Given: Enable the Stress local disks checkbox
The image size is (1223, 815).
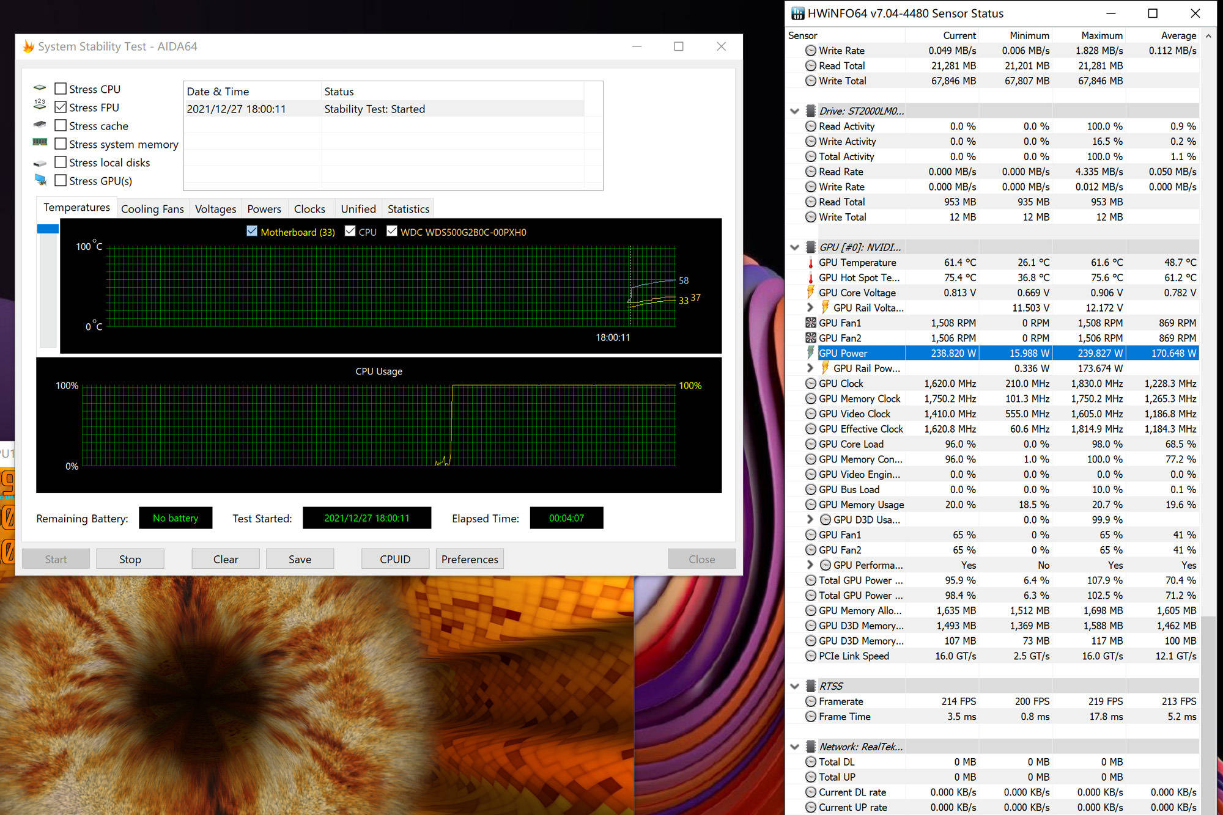Looking at the screenshot, I should click(61, 162).
